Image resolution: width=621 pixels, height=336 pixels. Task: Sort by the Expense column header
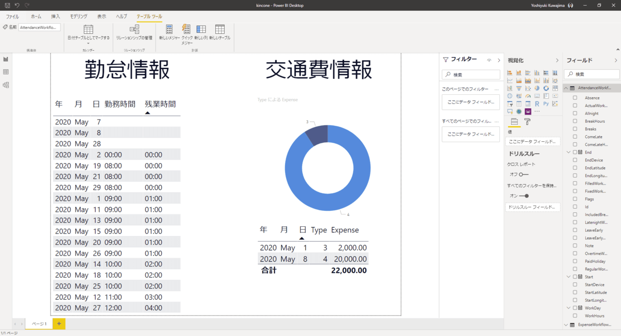pyautogui.click(x=345, y=230)
